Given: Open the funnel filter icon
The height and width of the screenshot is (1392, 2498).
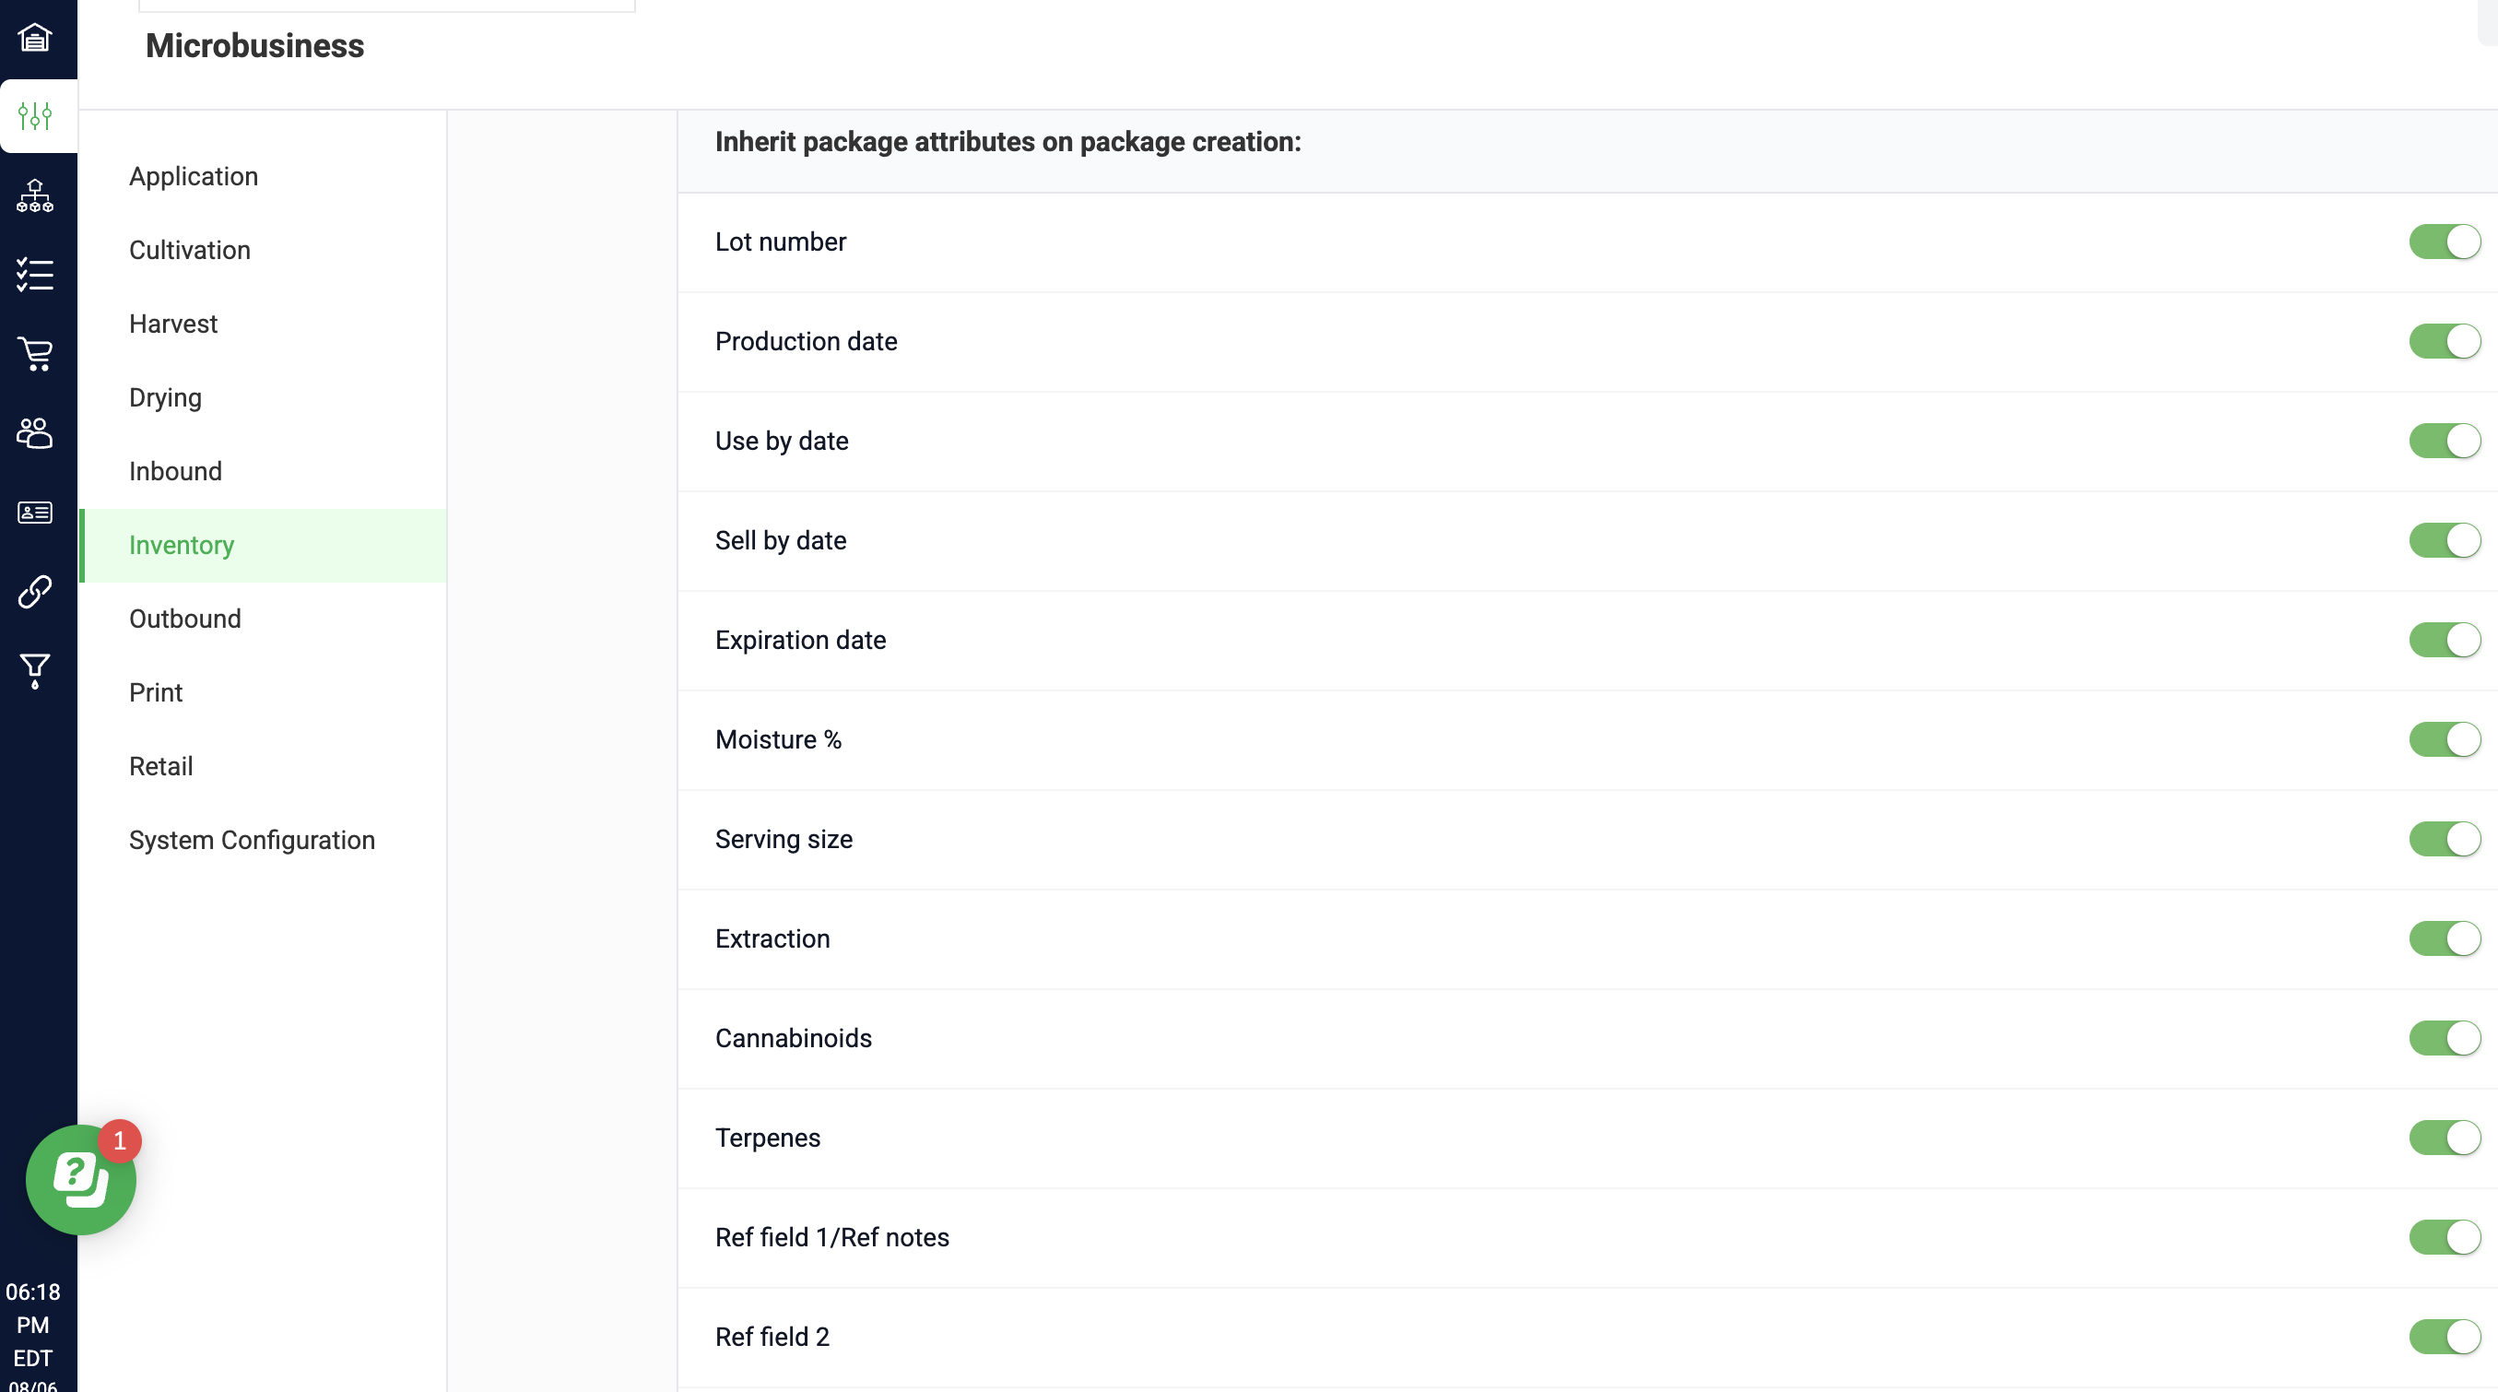Looking at the screenshot, I should pos(35,670).
